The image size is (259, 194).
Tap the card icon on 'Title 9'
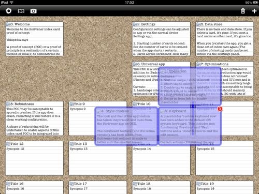point(71,104)
